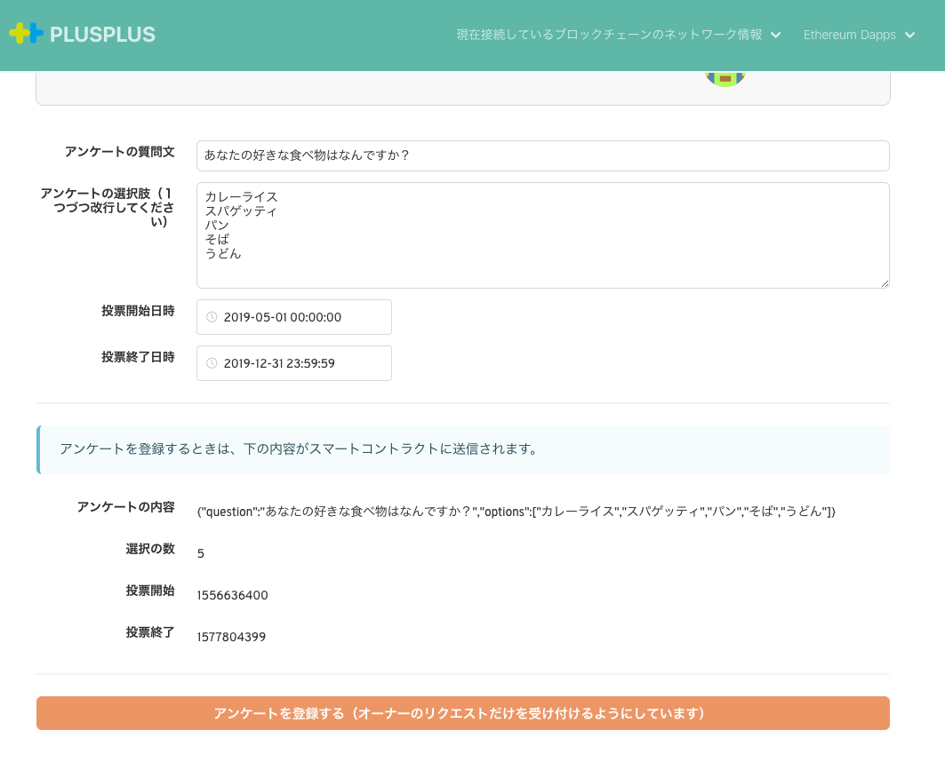
Task: Click into the survey options textarea
Action: tap(542, 235)
